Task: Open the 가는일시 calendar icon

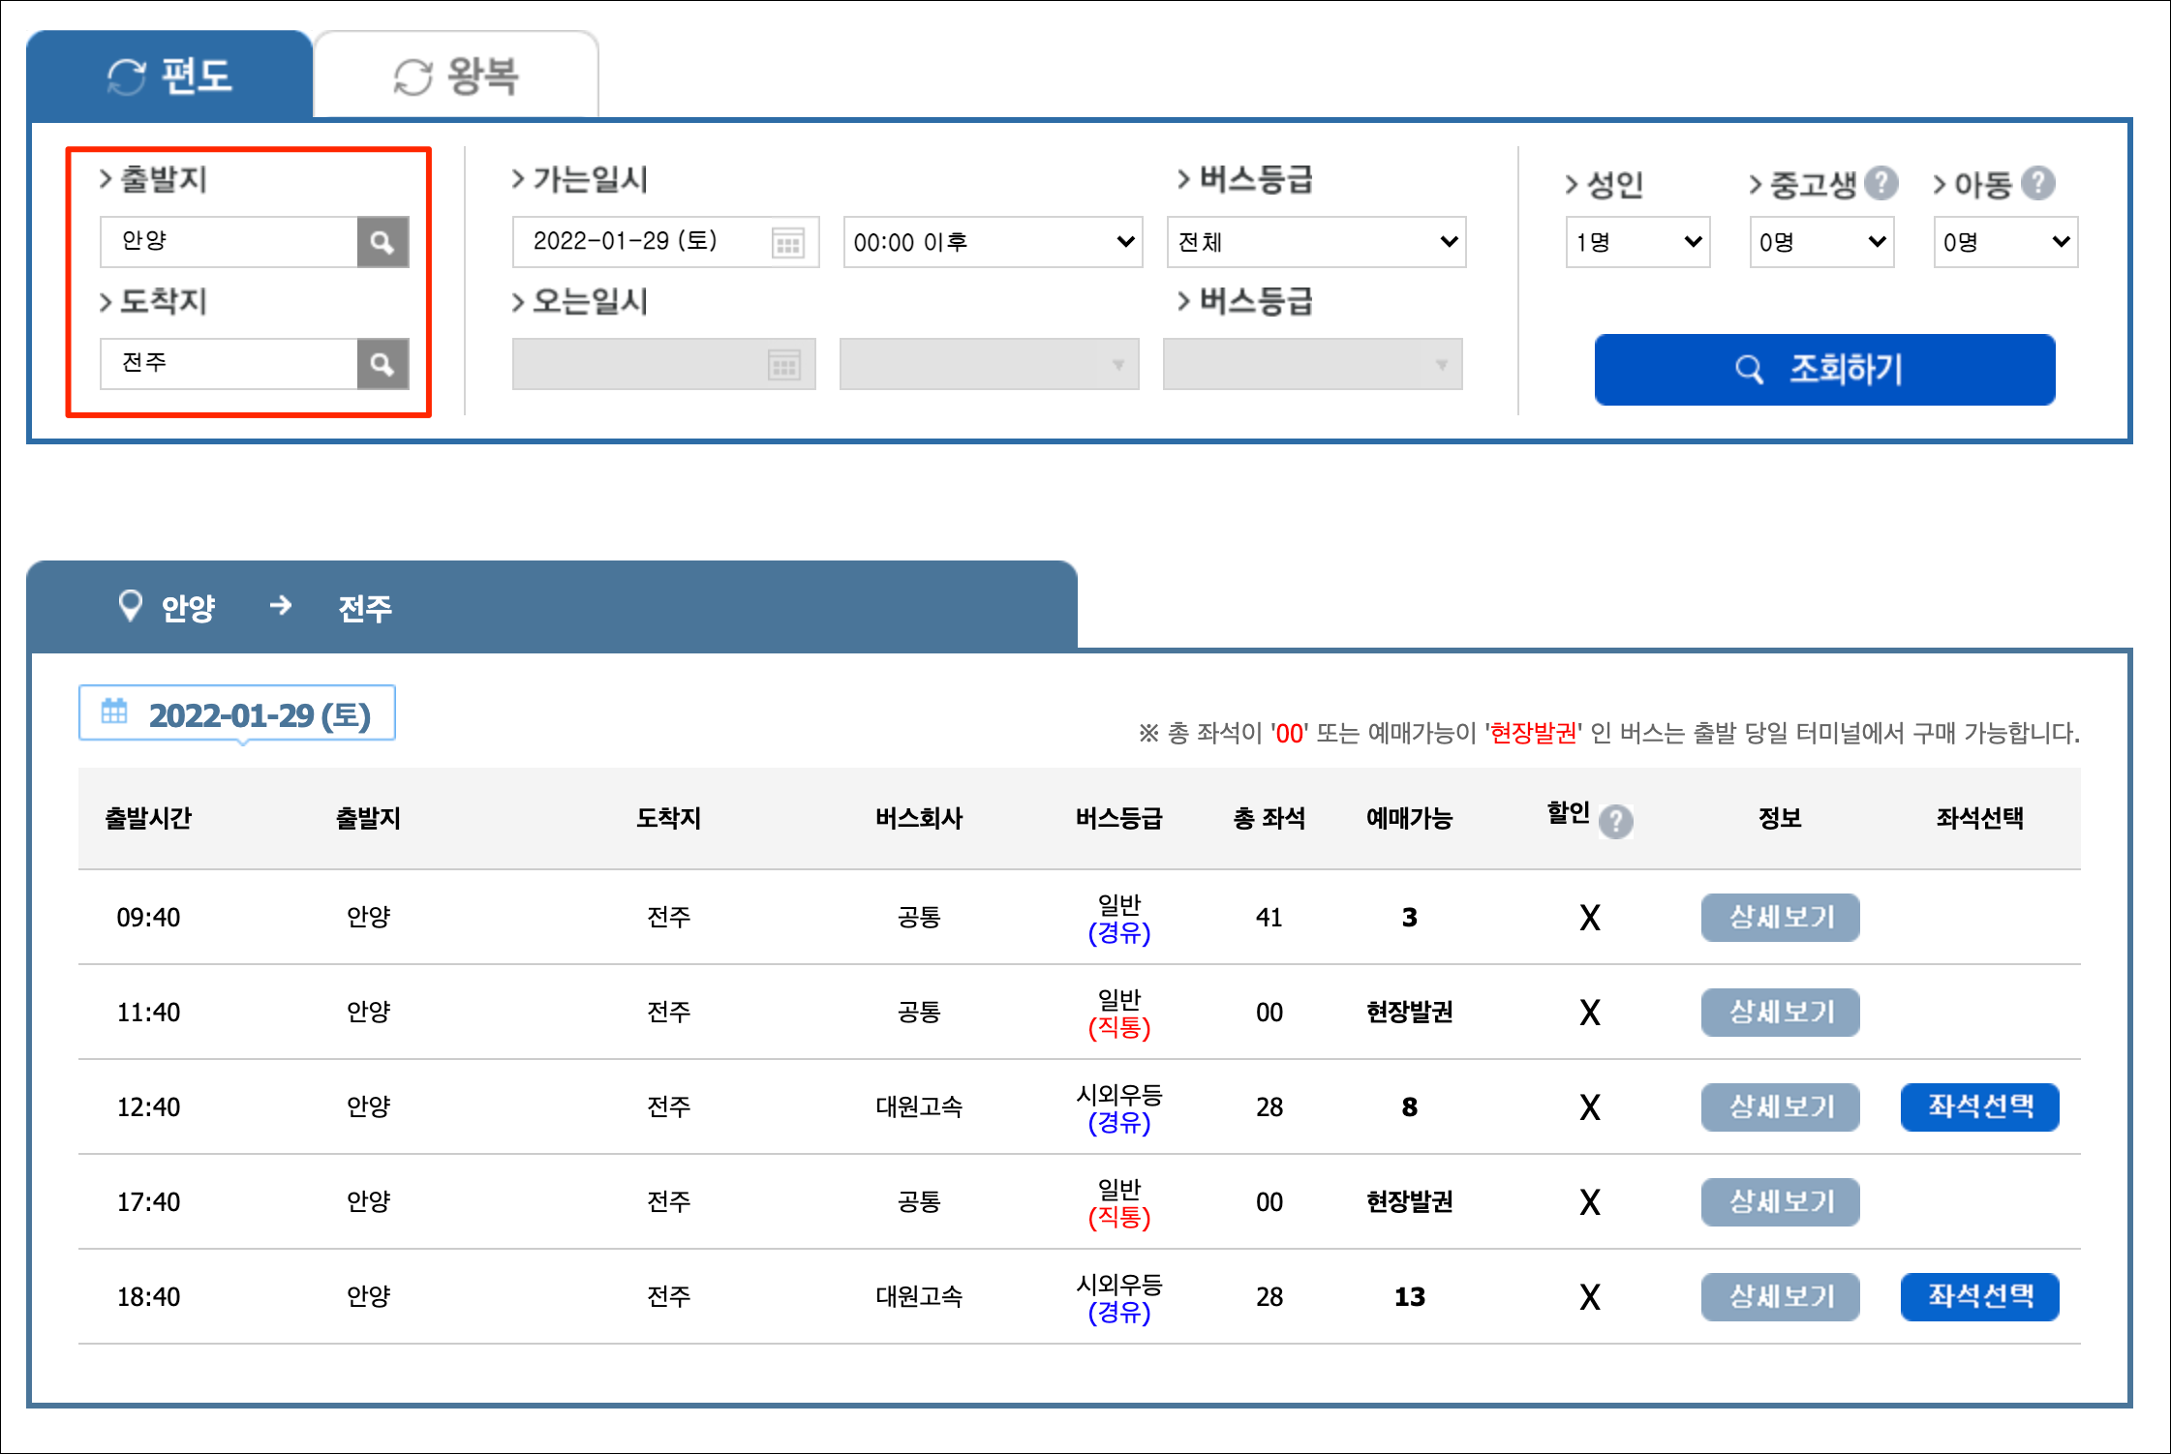Action: pyautogui.click(x=788, y=243)
